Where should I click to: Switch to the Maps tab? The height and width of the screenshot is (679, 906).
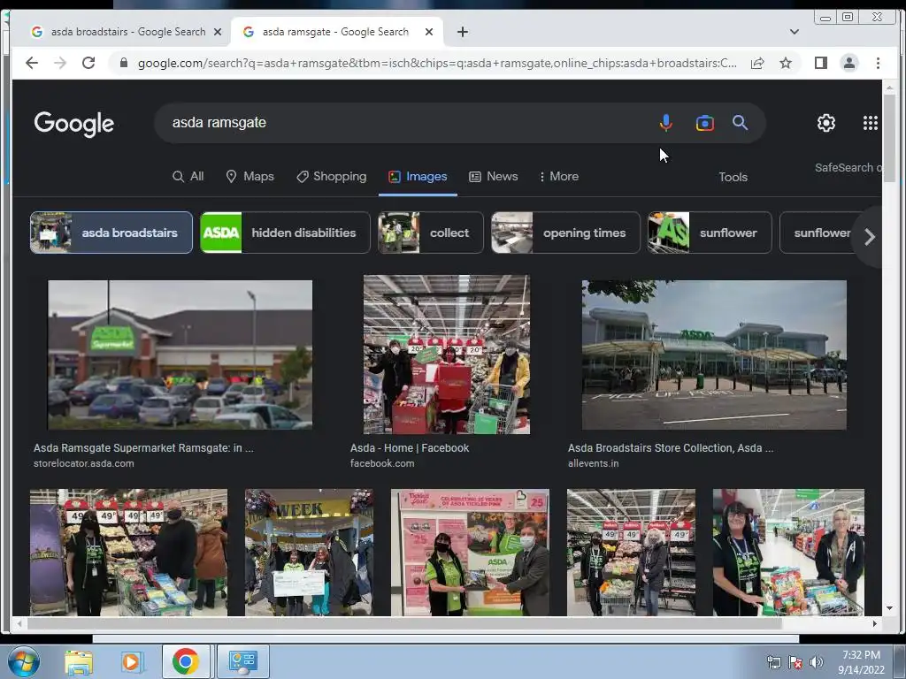point(250,176)
